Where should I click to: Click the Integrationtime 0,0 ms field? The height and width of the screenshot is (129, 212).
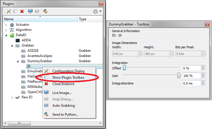click(x=191, y=83)
